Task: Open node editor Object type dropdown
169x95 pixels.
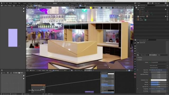Action: pos(34,70)
